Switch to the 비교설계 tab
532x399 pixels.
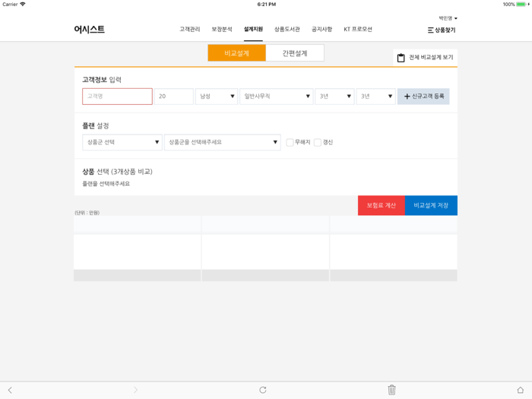(x=237, y=53)
